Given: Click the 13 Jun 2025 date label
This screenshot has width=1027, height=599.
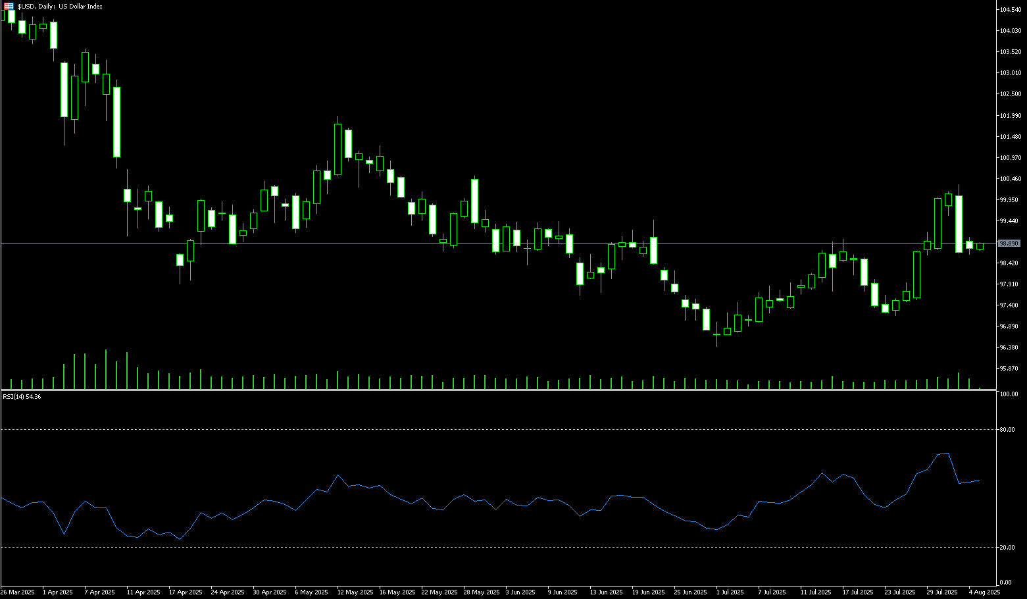Looking at the screenshot, I should click(607, 592).
